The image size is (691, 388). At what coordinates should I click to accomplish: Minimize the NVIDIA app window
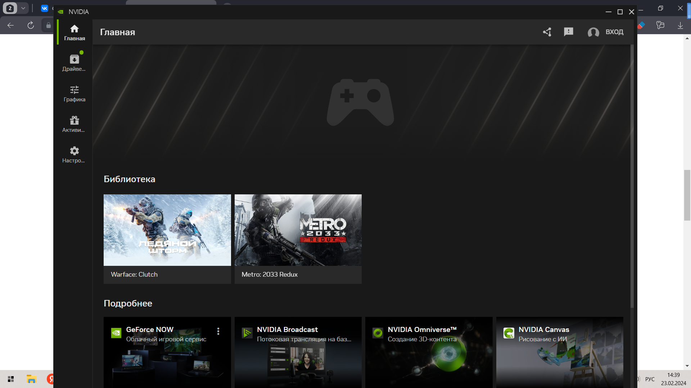609,12
